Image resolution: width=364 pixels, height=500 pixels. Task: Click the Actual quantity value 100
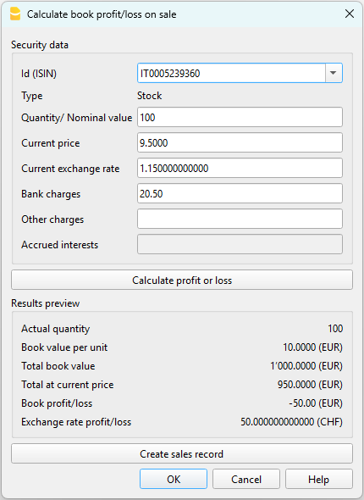click(335, 329)
